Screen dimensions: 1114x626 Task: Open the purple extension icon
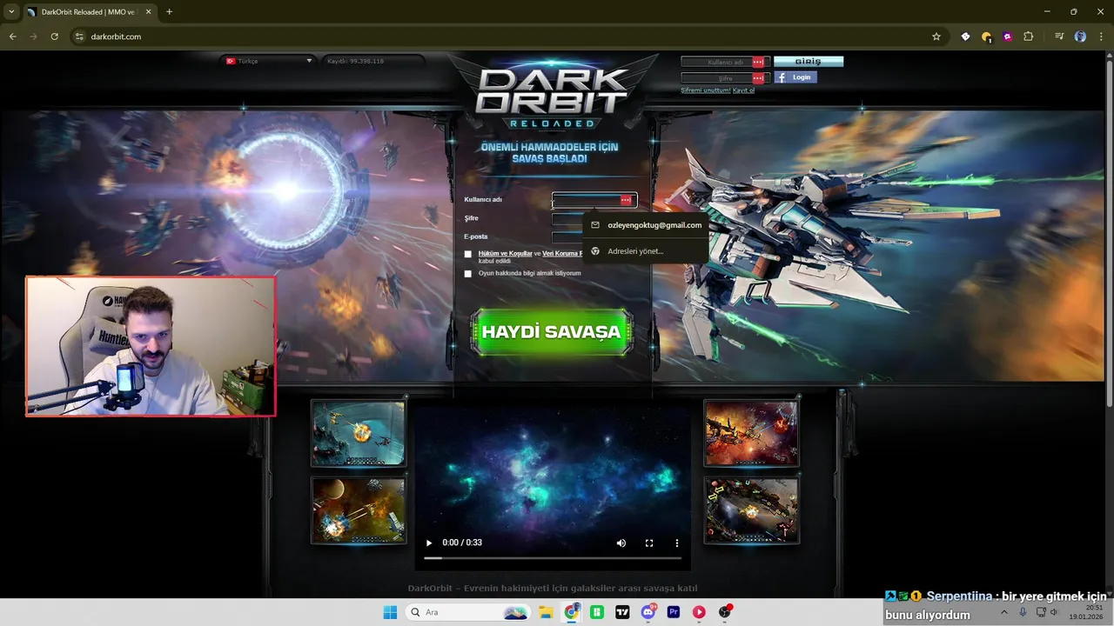click(x=1007, y=37)
